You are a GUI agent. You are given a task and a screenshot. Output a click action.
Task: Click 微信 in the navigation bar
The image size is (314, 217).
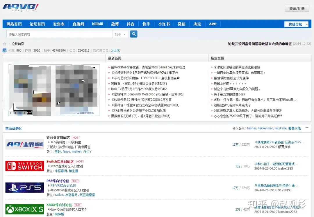click(x=182, y=24)
